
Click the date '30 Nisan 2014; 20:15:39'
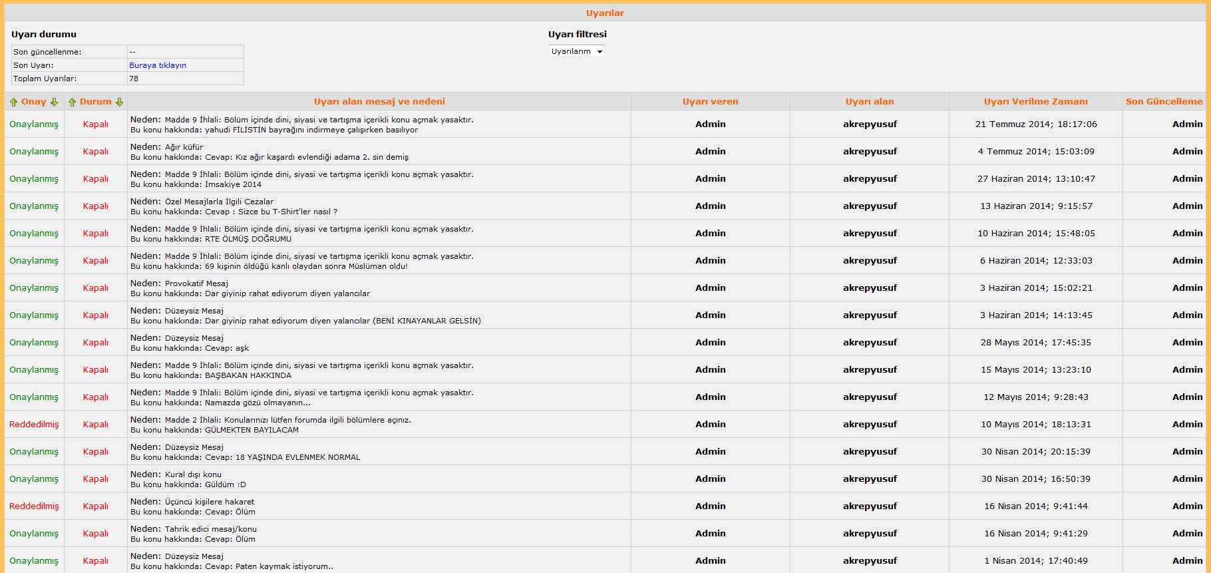point(1036,452)
